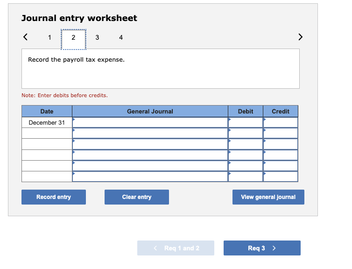Open General Journal account dropdown in third row
This screenshot has width=352, height=269.
pyautogui.click(x=150, y=144)
